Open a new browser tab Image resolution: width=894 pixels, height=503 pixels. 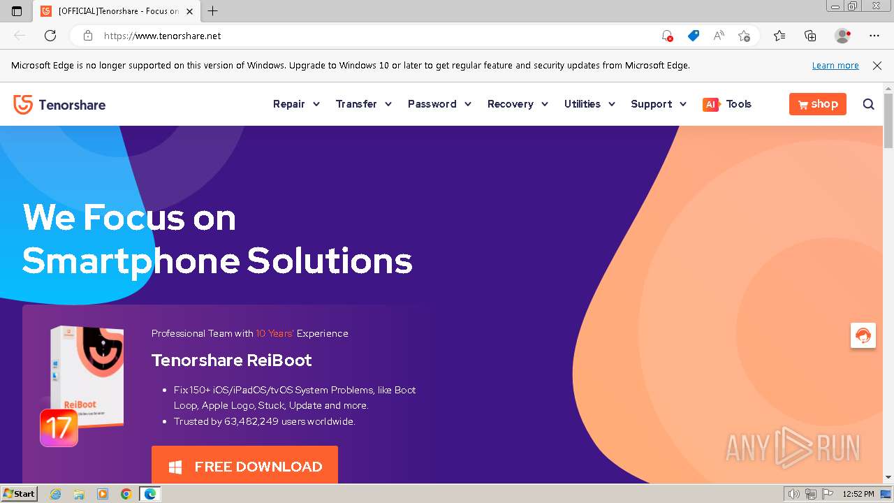[213, 11]
